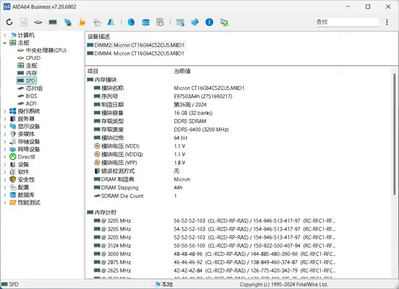Select CPUID in the tree

(29, 58)
